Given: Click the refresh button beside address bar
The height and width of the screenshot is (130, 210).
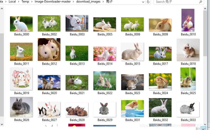Looking at the screenshot, I should [x=148, y=2].
